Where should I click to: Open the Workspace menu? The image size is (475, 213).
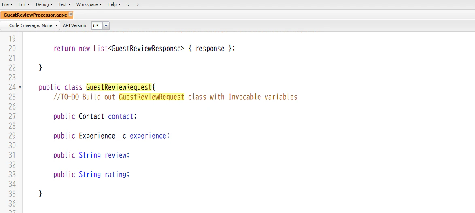click(89, 4)
